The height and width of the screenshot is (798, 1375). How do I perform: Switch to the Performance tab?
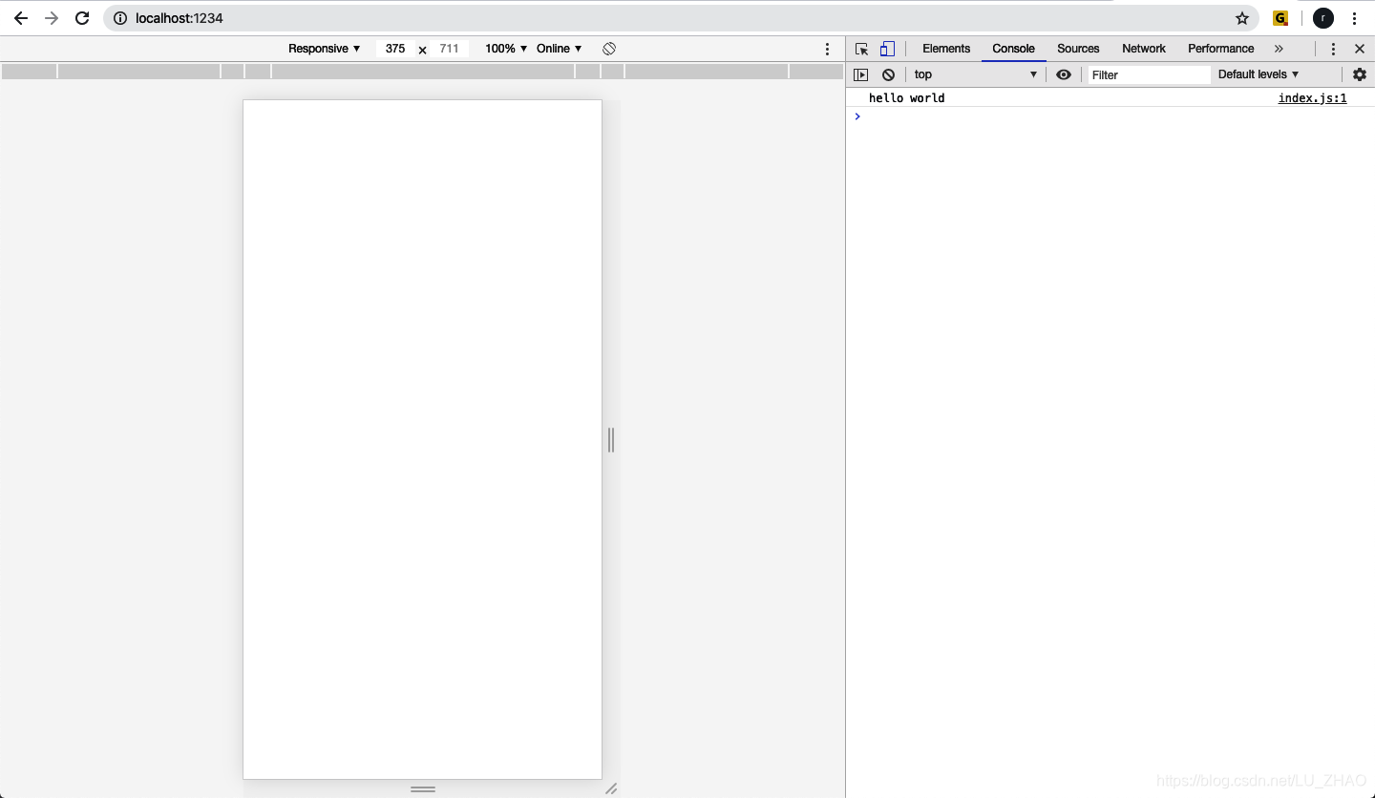[1220, 49]
